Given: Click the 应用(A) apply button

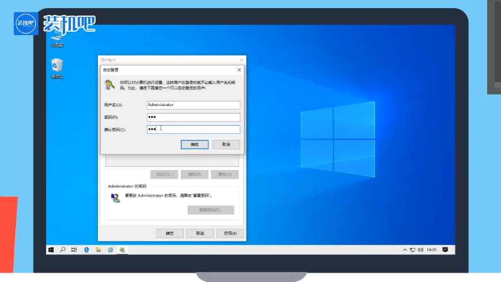Looking at the screenshot, I should pos(230,234).
